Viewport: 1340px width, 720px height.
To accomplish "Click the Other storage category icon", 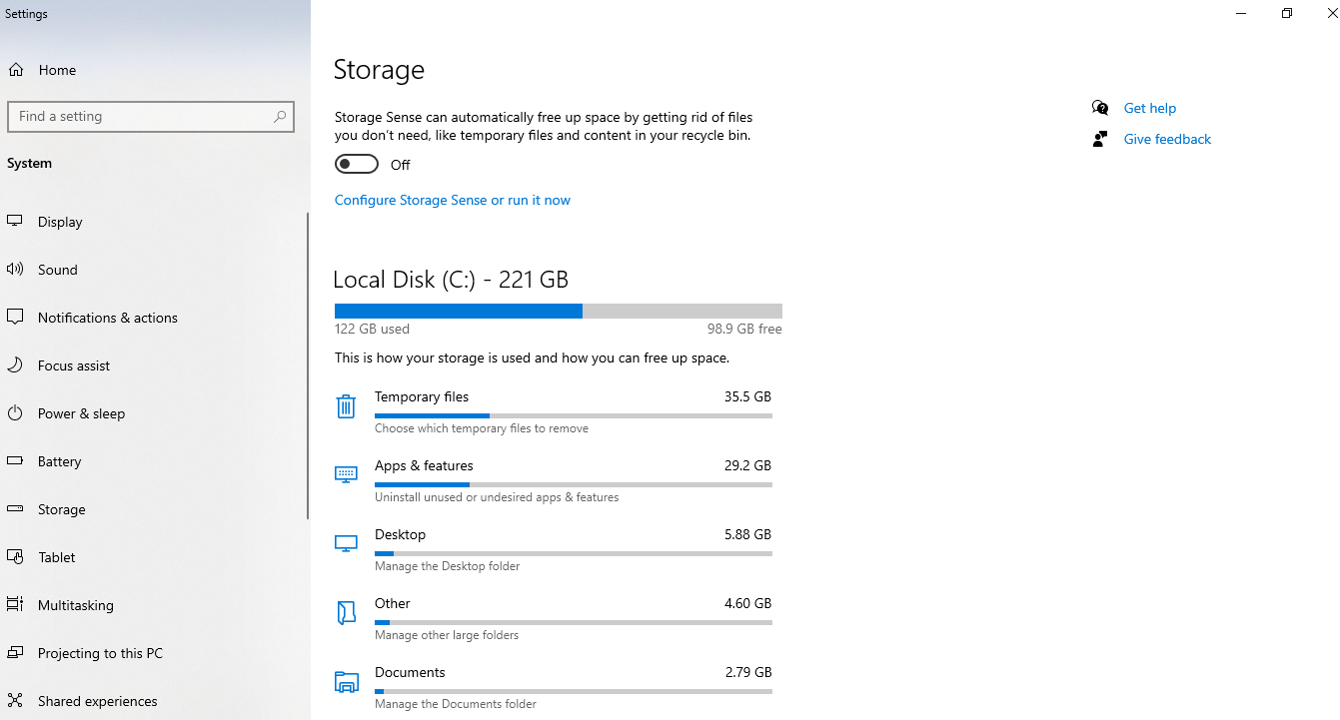I will (x=346, y=613).
